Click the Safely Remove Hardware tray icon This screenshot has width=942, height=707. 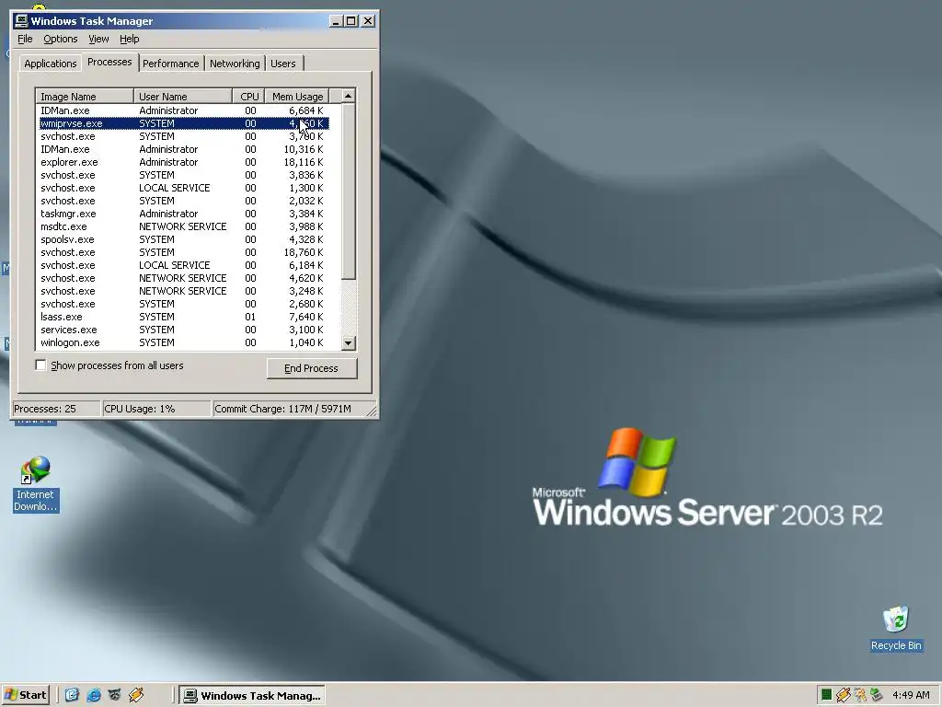click(x=877, y=695)
